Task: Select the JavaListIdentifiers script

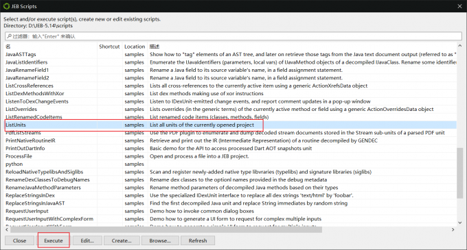Action: pyautogui.click(x=27, y=62)
